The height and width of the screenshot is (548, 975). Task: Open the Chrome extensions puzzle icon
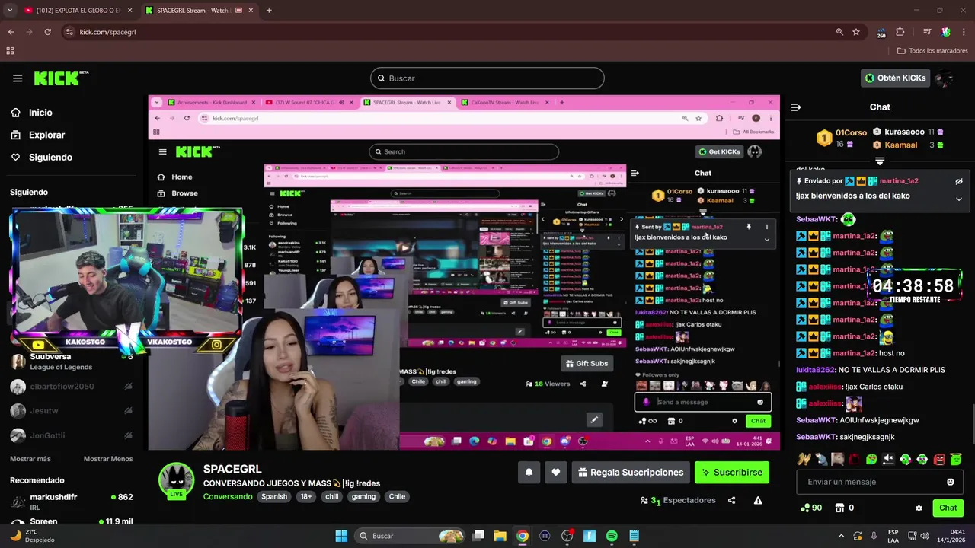900,32
